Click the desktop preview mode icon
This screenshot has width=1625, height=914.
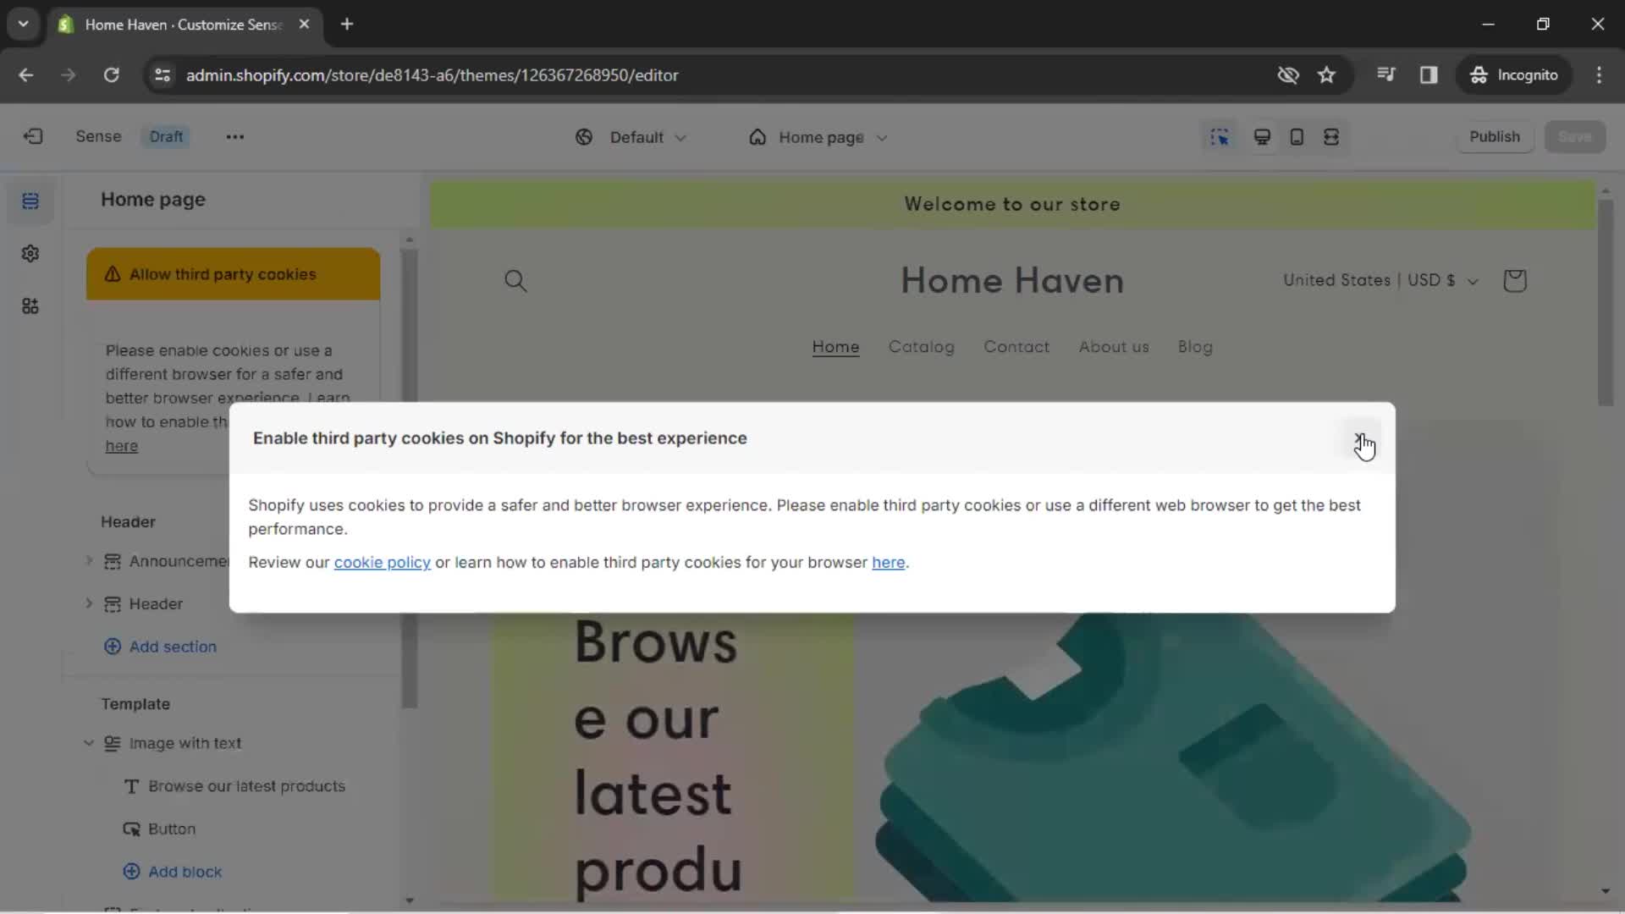(1260, 136)
